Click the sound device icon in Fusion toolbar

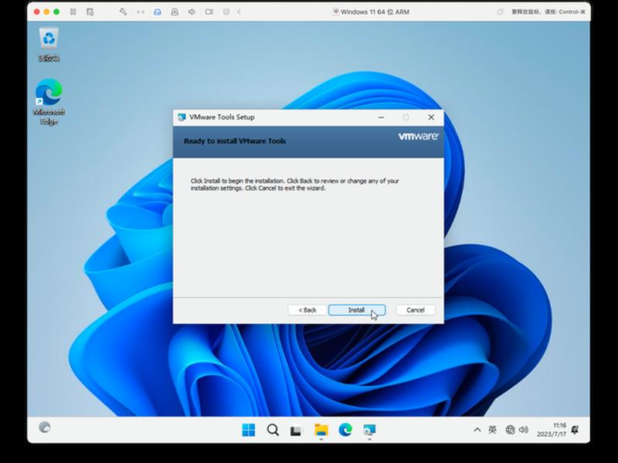[x=192, y=12]
